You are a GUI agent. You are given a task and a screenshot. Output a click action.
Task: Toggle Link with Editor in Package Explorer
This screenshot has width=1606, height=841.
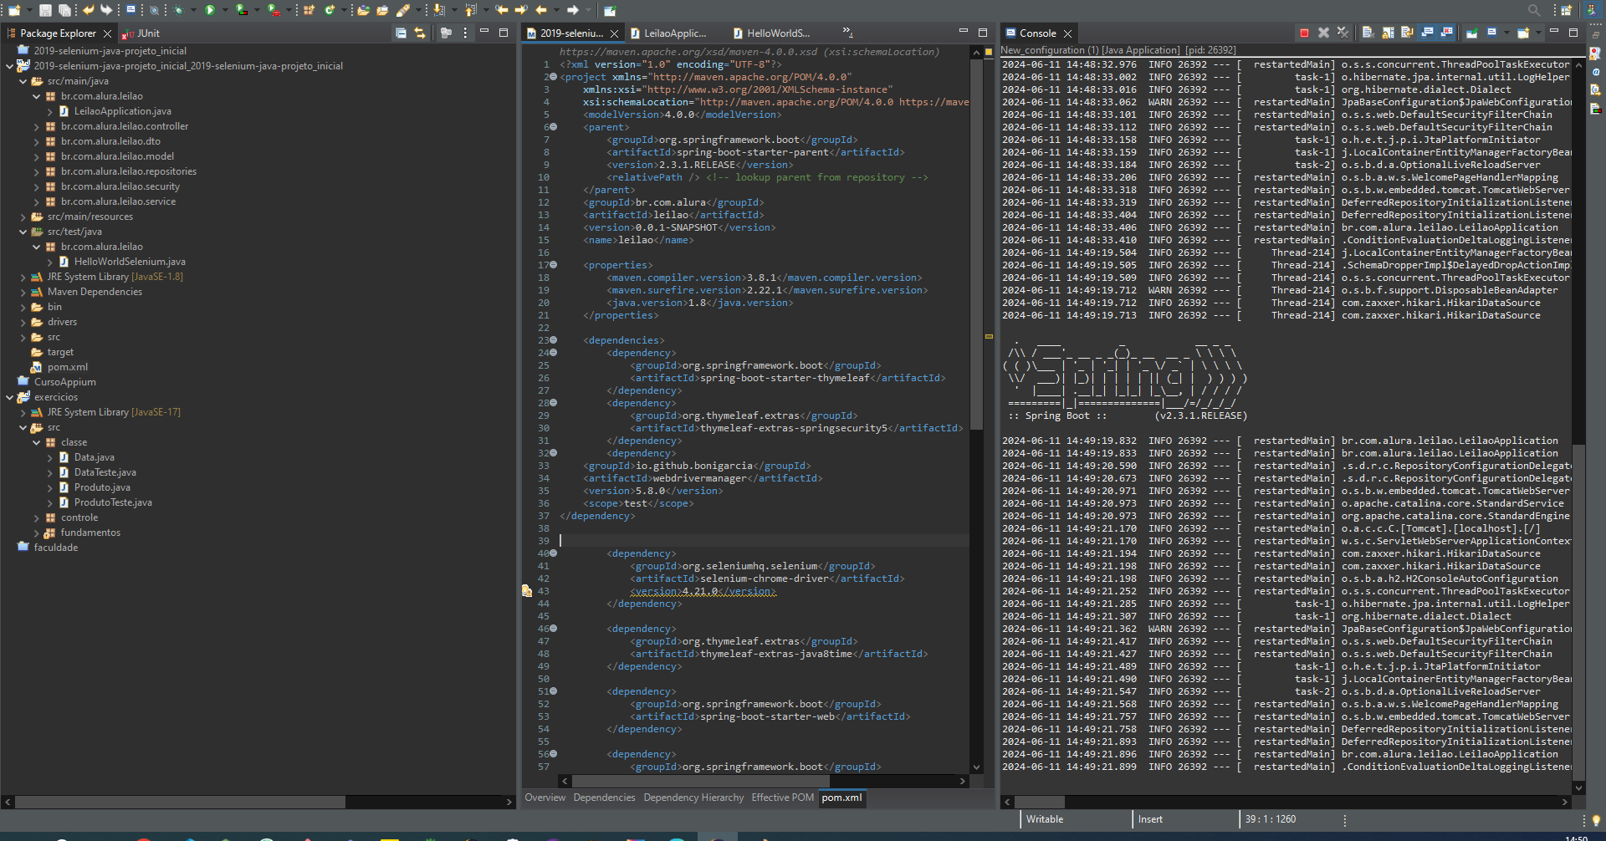[x=420, y=33]
